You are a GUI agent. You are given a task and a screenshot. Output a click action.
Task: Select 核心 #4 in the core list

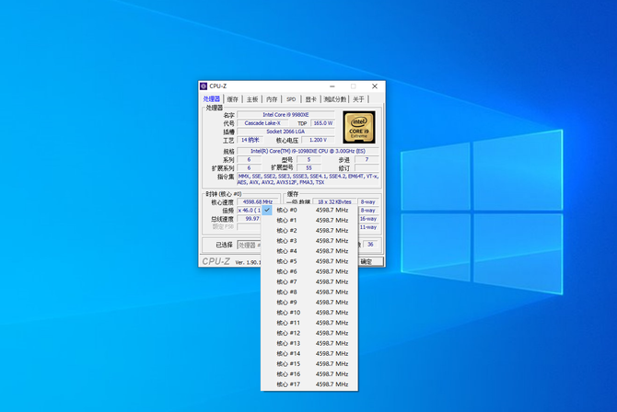point(309,251)
